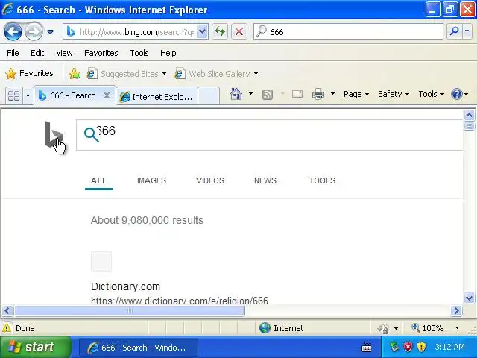Viewport: 477px width, 358px height.
Task: Open the Web Slice Gallery link
Action: pyautogui.click(x=212, y=74)
